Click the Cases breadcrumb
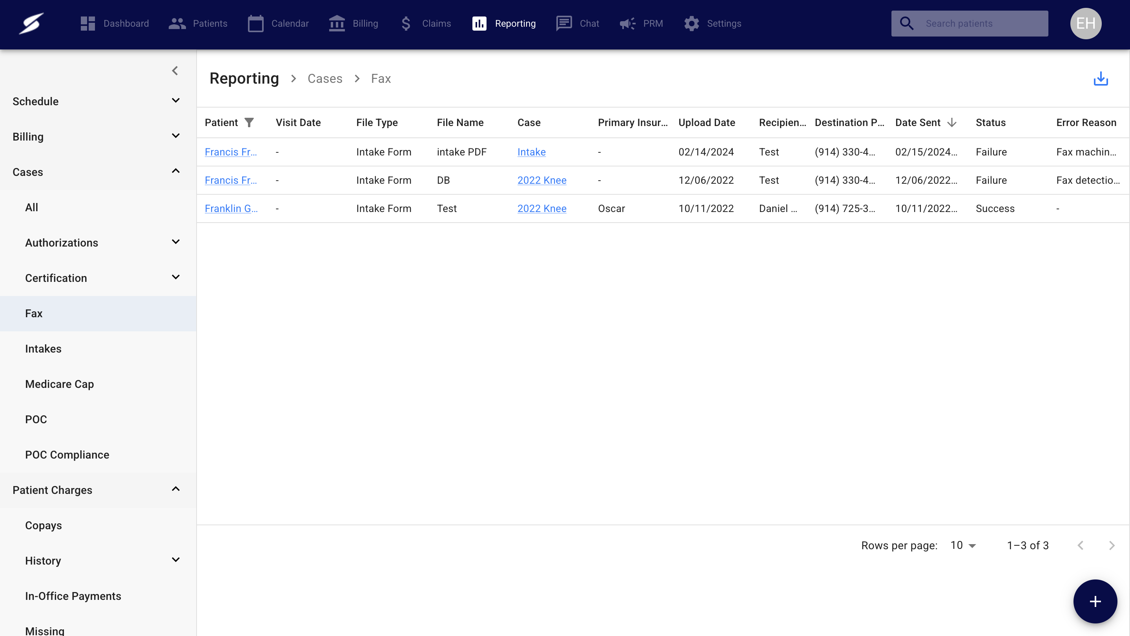 point(324,79)
